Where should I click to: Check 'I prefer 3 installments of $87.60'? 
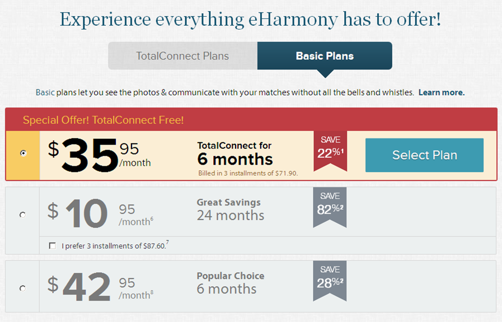53,245
